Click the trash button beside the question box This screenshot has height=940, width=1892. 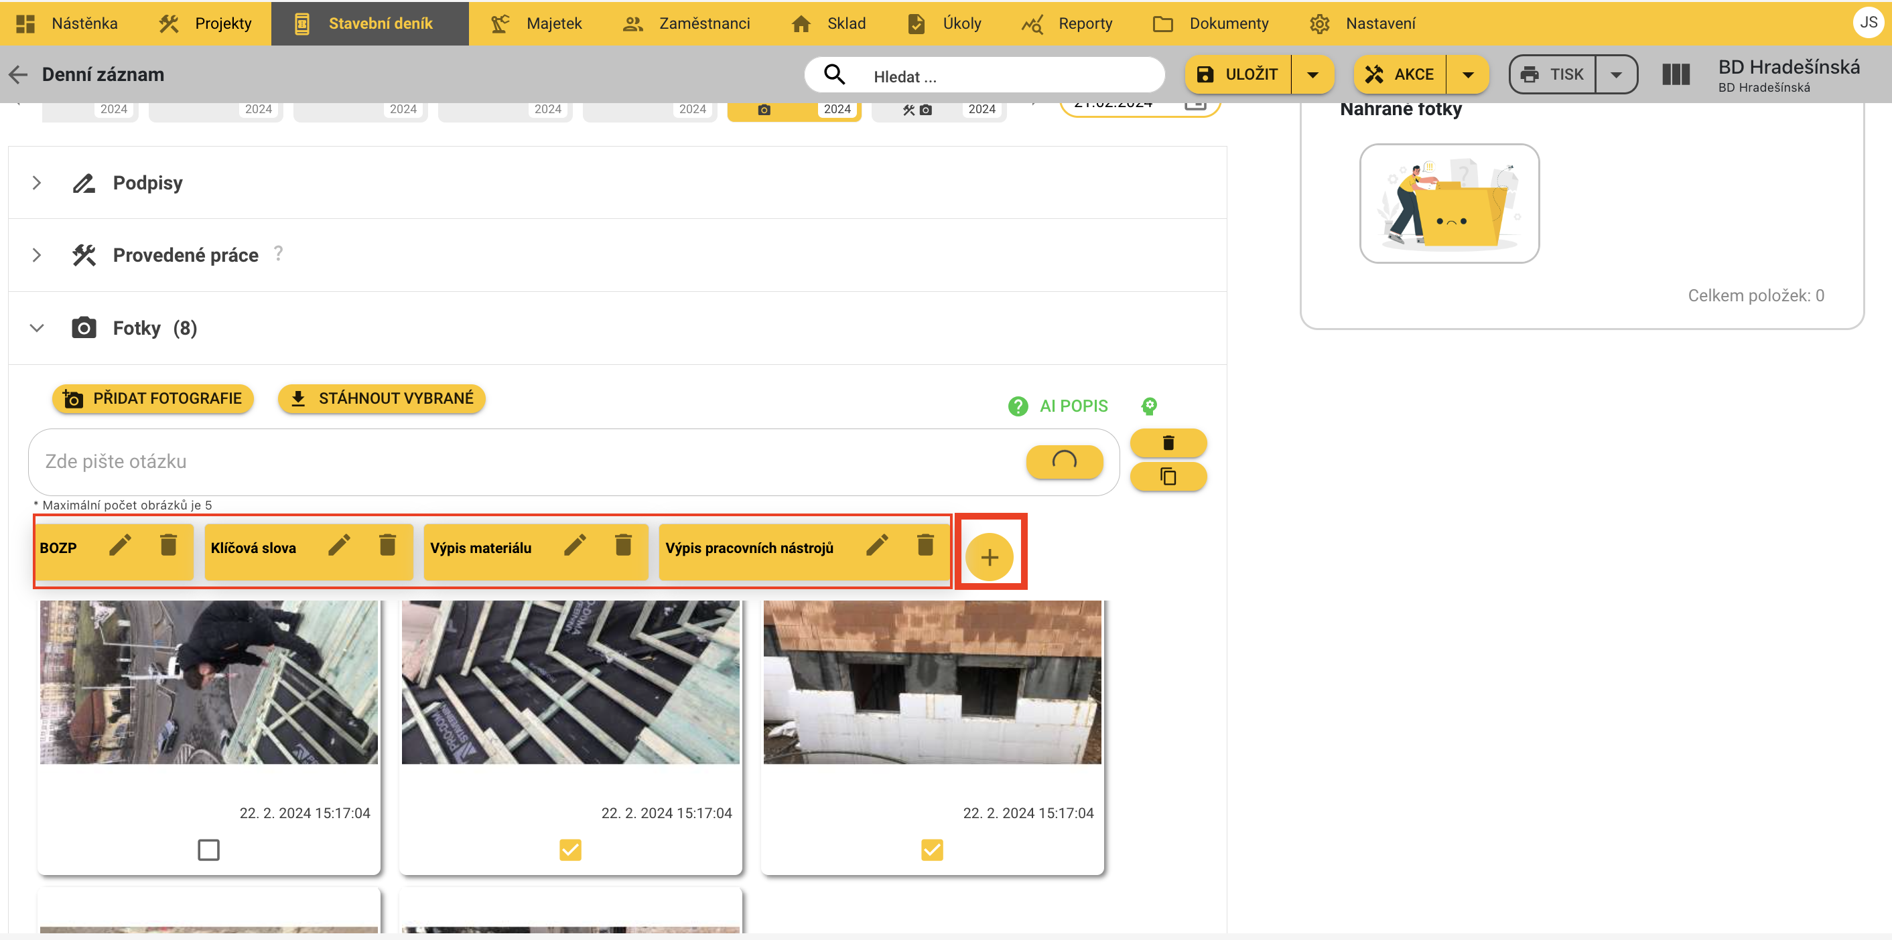(x=1167, y=443)
